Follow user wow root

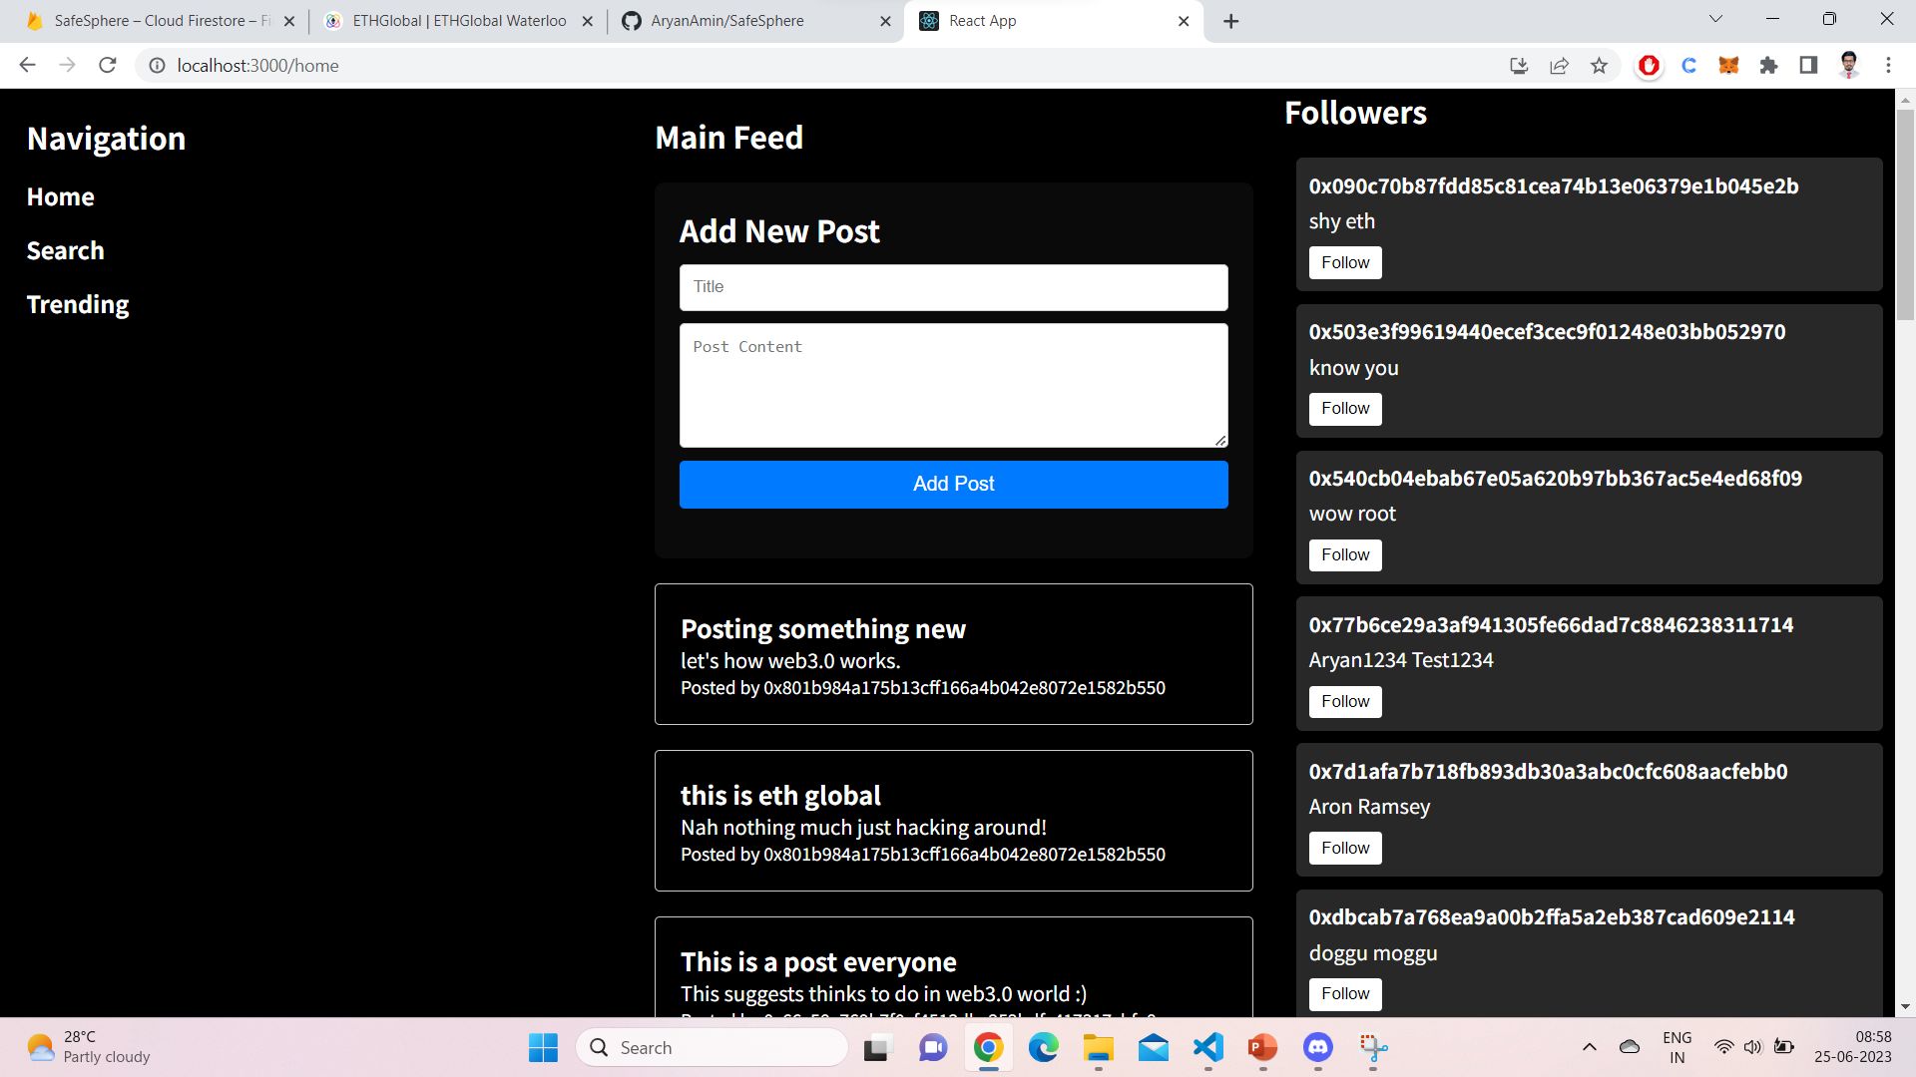tap(1345, 553)
